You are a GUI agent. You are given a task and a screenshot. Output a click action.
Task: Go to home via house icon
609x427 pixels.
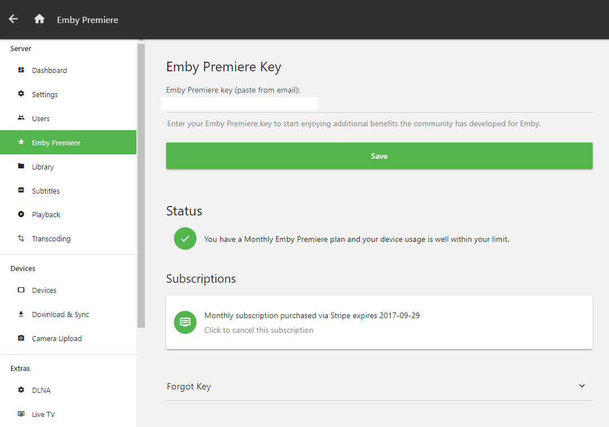(x=39, y=19)
